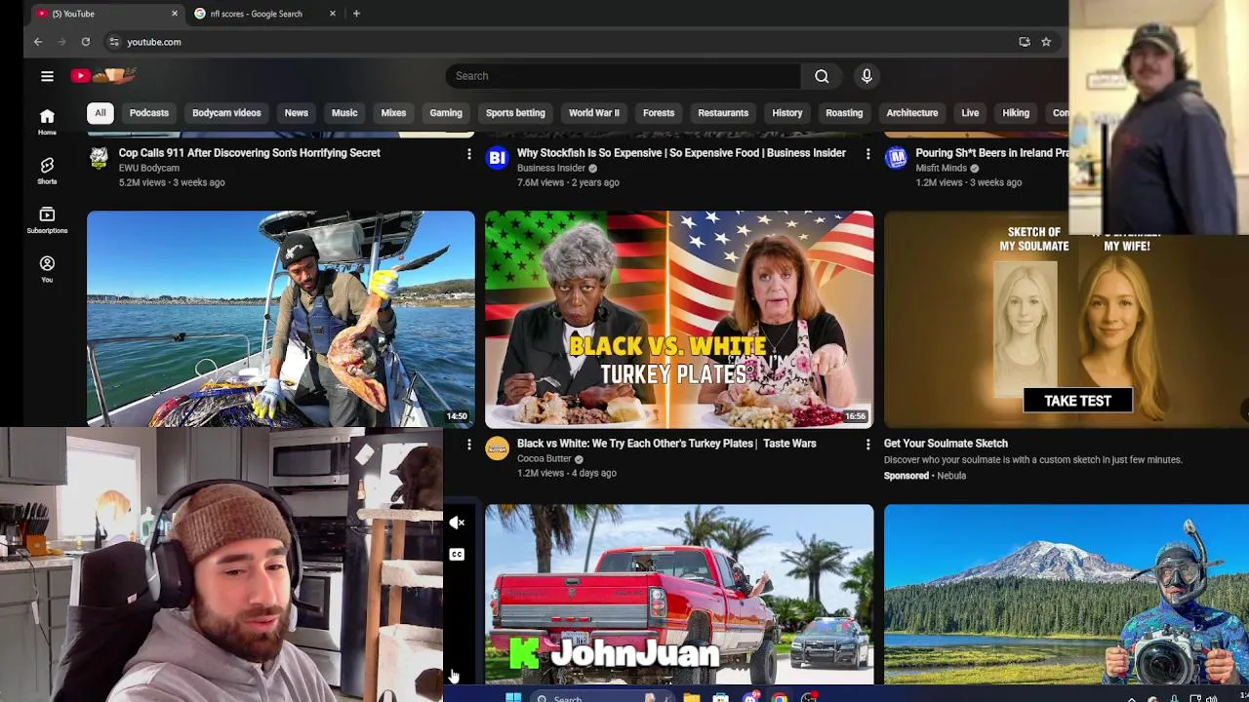Open Business Insider BI channel avatar
The image size is (1249, 702).
(x=498, y=157)
